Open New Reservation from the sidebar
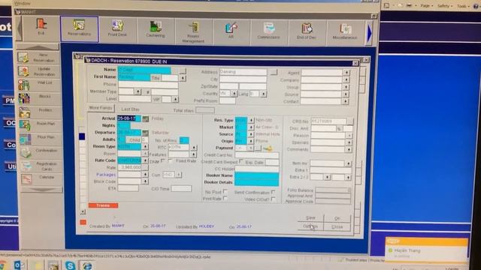This screenshot has height=270, width=481. tap(38, 58)
